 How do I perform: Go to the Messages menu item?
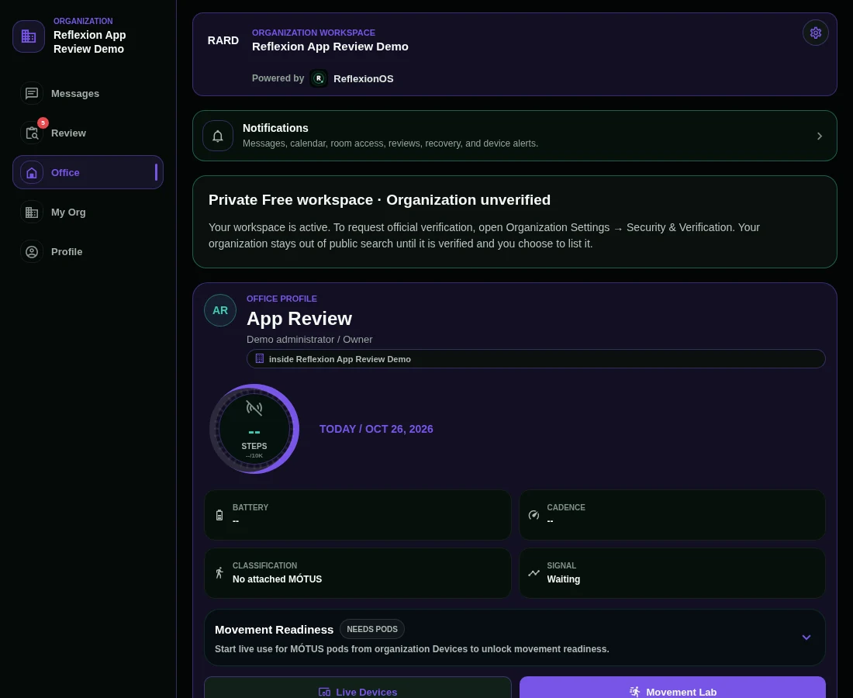click(88, 93)
